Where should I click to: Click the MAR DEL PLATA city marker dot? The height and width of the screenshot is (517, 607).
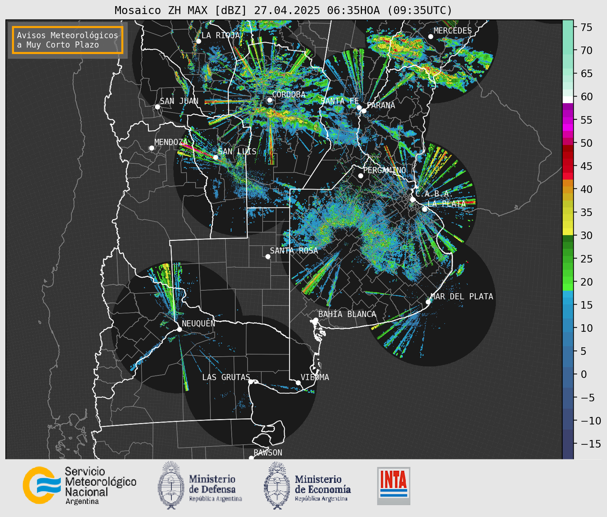tap(428, 302)
